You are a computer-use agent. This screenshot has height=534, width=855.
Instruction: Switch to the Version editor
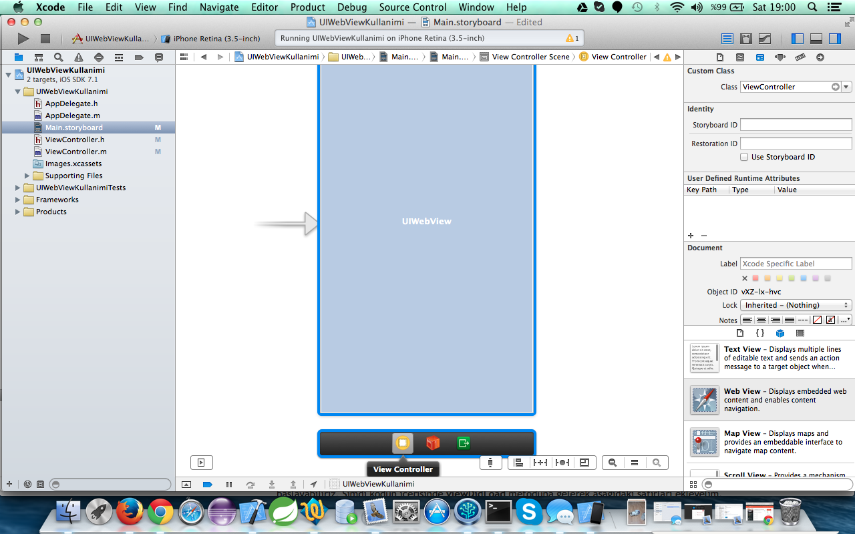[x=765, y=39]
